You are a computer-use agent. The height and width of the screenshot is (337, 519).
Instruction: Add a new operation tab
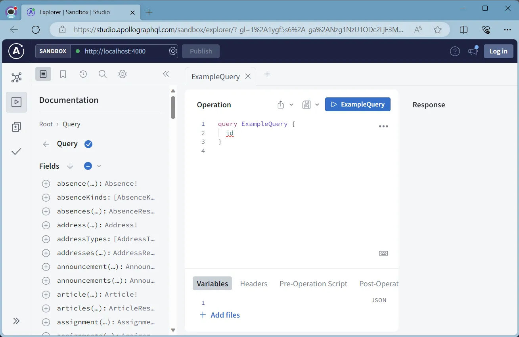[x=267, y=74]
